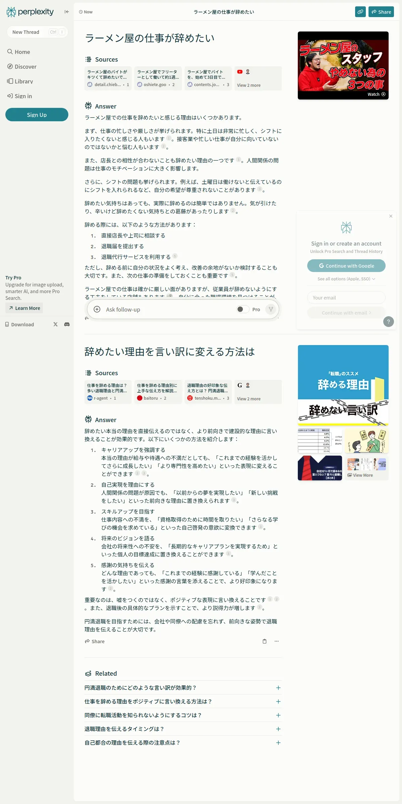402x804 pixels.
Task: Click citation 5 after 退職代行サービスを利用する
Action: [175, 256]
